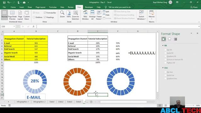
Task: Switch to the Developer tab
Action: [x=89, y=7]
